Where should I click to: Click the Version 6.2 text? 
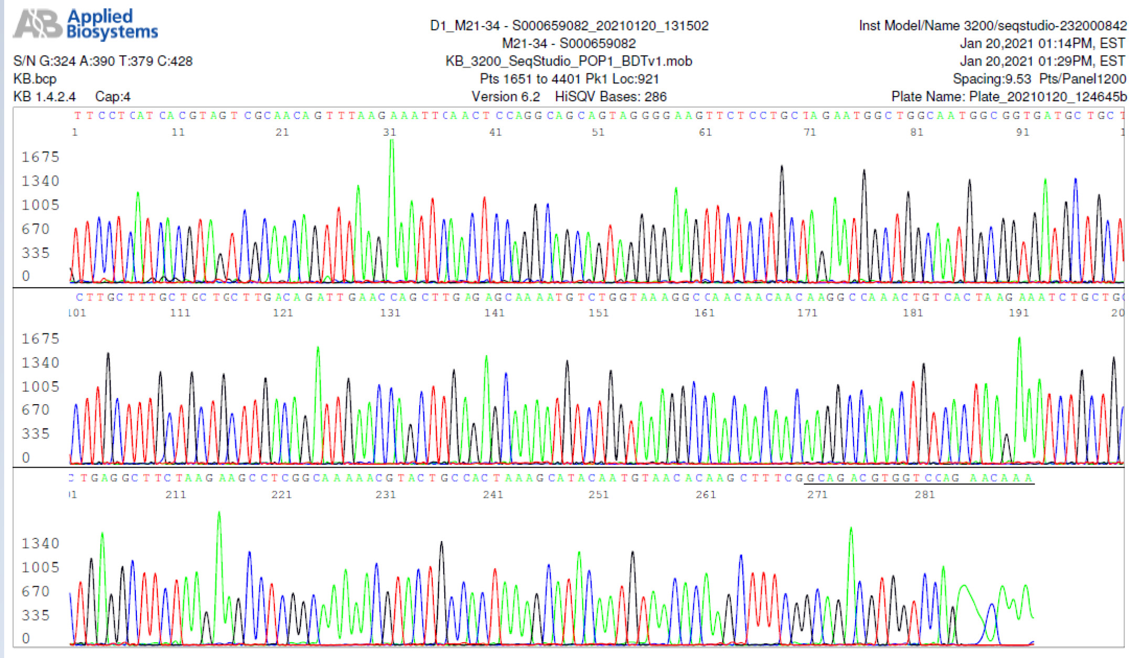[505, 97]
